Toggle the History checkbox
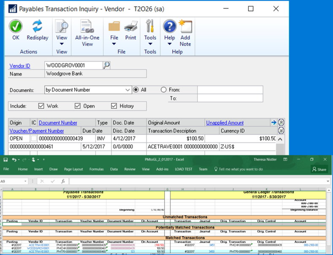The image size is (333, 255). pos(114,106)
